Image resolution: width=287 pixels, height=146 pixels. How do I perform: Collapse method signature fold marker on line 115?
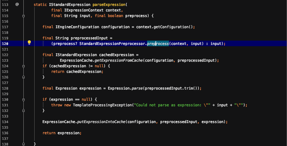pyautogui.click(x=24, y=16)
